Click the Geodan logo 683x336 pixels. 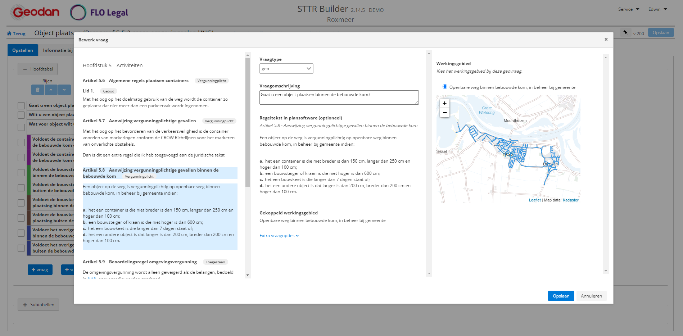point(35,12)
